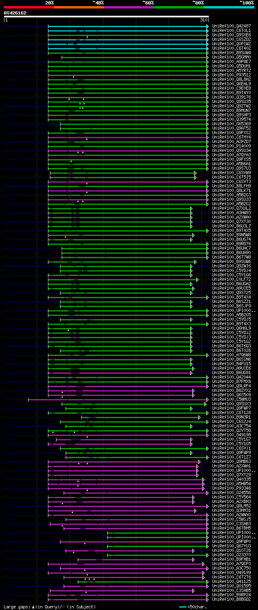The width and height of the screenshot is (258, 610).
Task: Click the AV426162 query name label
Action: [15, 13]
